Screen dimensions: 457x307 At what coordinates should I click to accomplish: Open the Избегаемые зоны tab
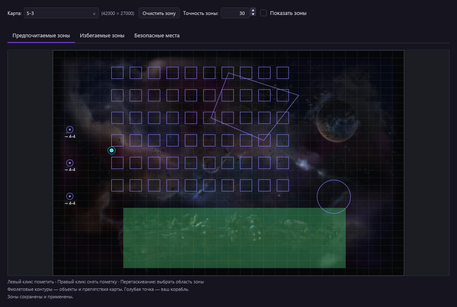[102, 36]
